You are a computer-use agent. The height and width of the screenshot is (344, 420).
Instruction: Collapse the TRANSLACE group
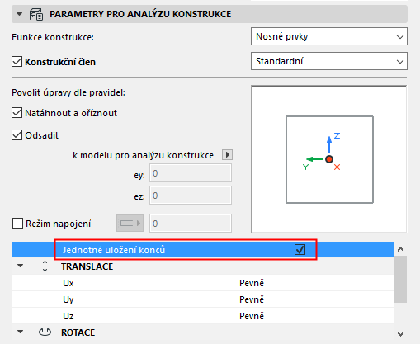pyautogui.click(x=20, y=266)
